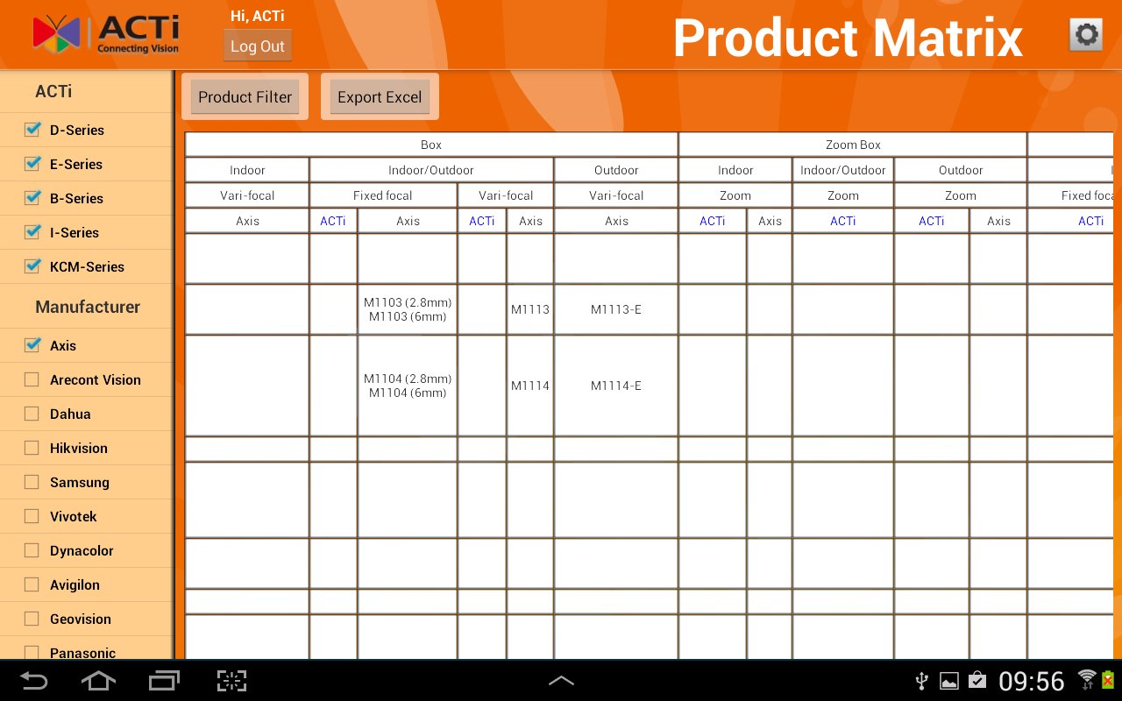The width and height of the screenshot is (1122, 701).
Task: Click the ACTi link under Fixed focal
Action: (333, 221)
